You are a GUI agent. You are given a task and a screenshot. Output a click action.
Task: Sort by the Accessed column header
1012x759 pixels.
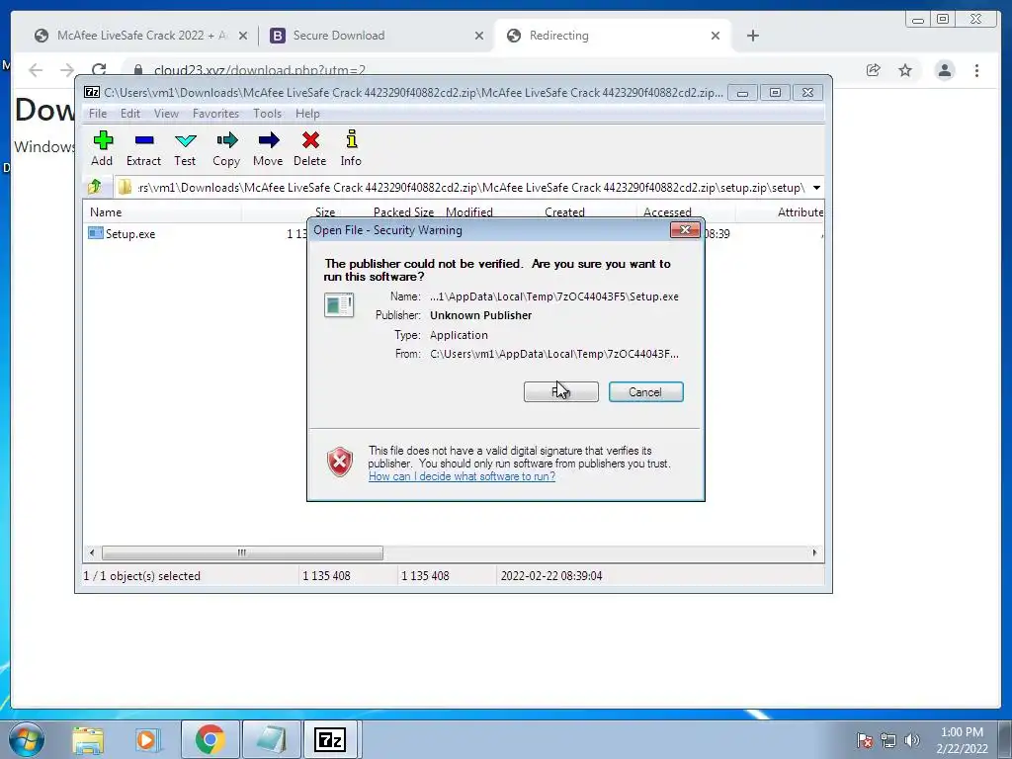click(667, 212)
